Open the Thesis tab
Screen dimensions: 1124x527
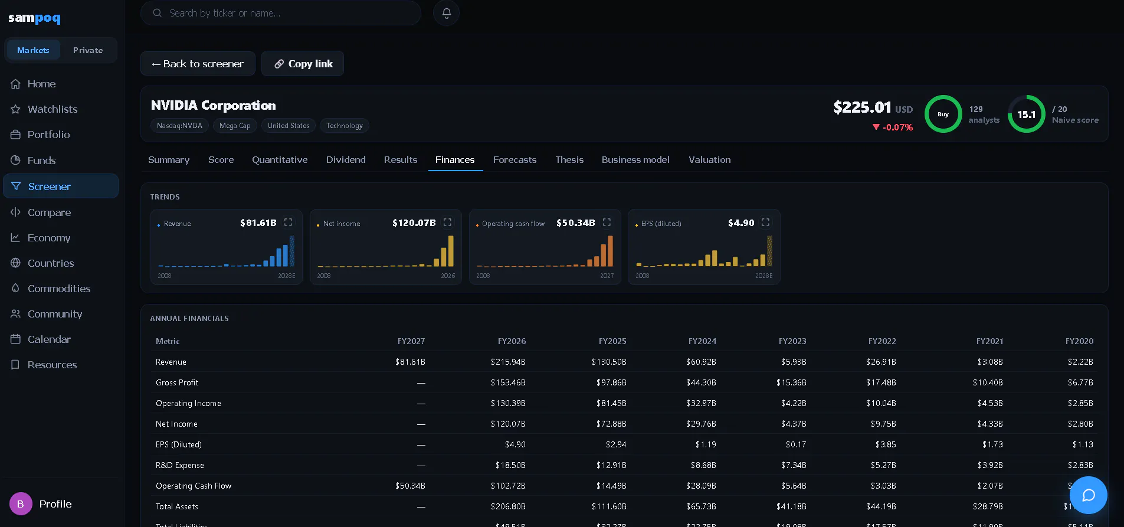point(569,160)
